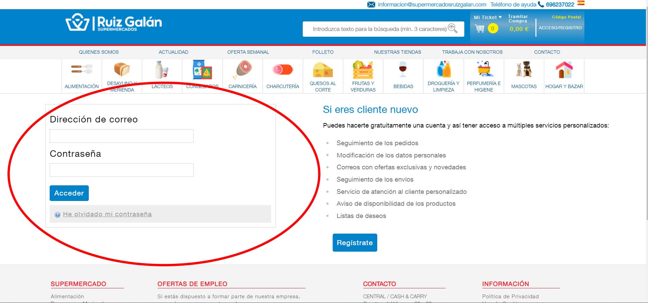Click the Regístrate button
The width and height of the screenshot is (648, 303).
[355, 242]
